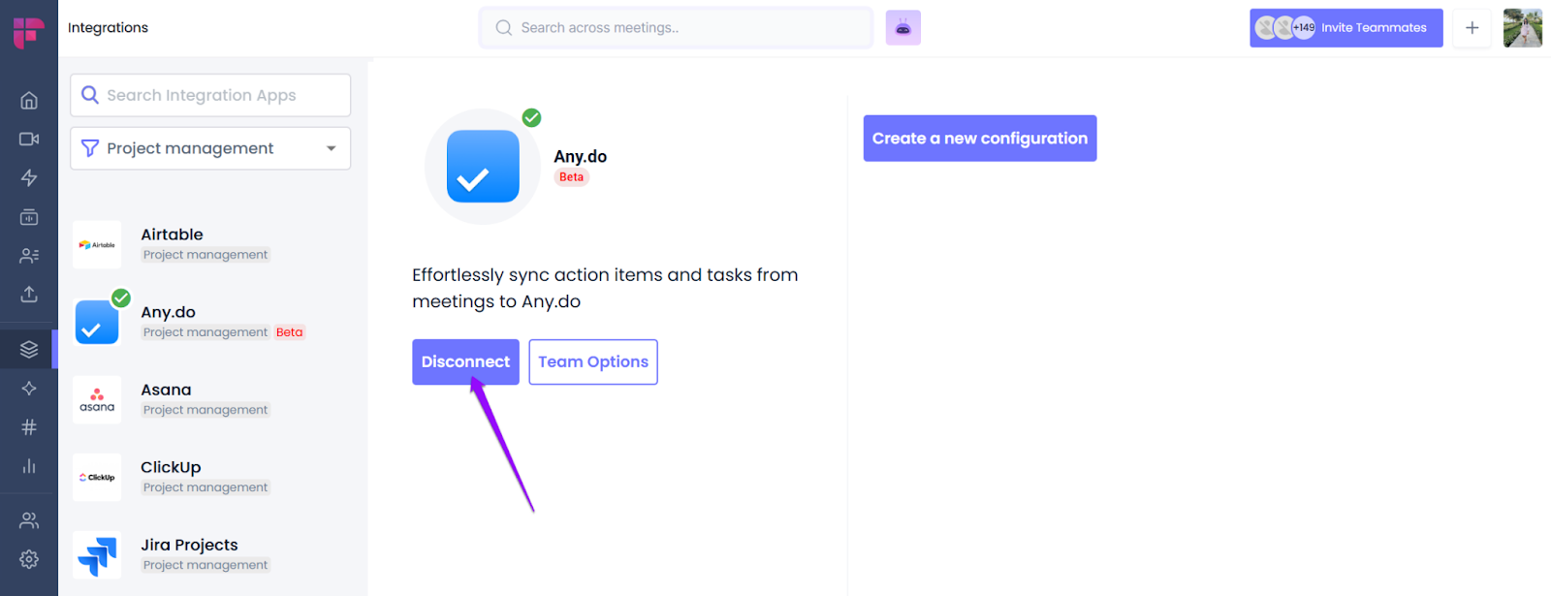Click the hashtag icon in sidebar
Viewport: 1551px width, 596px height.
point(29,427)
